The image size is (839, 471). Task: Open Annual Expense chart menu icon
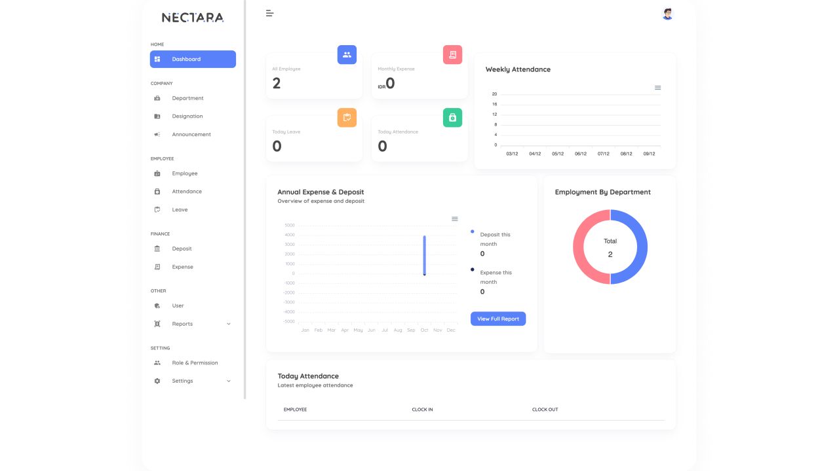pos(455,218)
